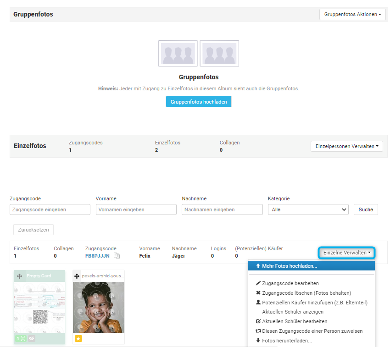Click the Hinweis note about Gruppenfotos access
Image resolution: width=390 pixels, height=347 pixels.
tap(199, 88)
